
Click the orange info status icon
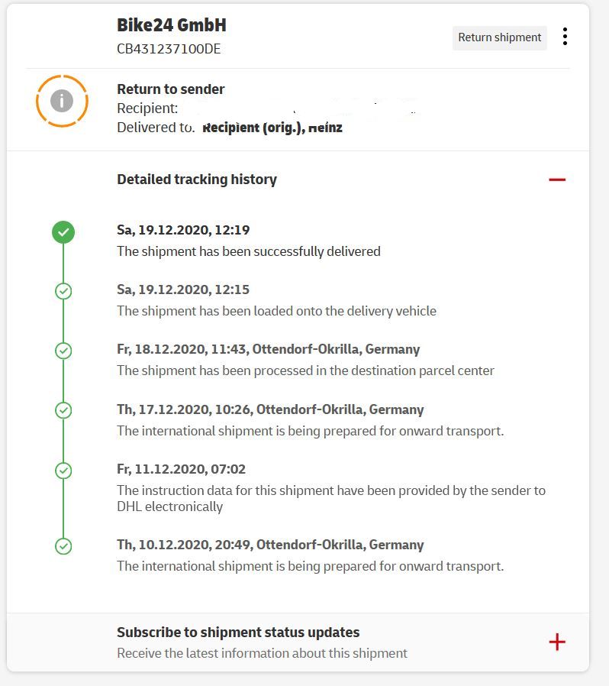tap(62, 101)
